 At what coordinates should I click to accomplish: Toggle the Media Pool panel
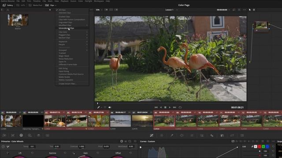tap(35, 5)
